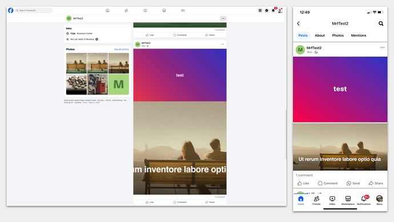Click the See all photos link
394x222 pixels.
(x=122, y=49)
